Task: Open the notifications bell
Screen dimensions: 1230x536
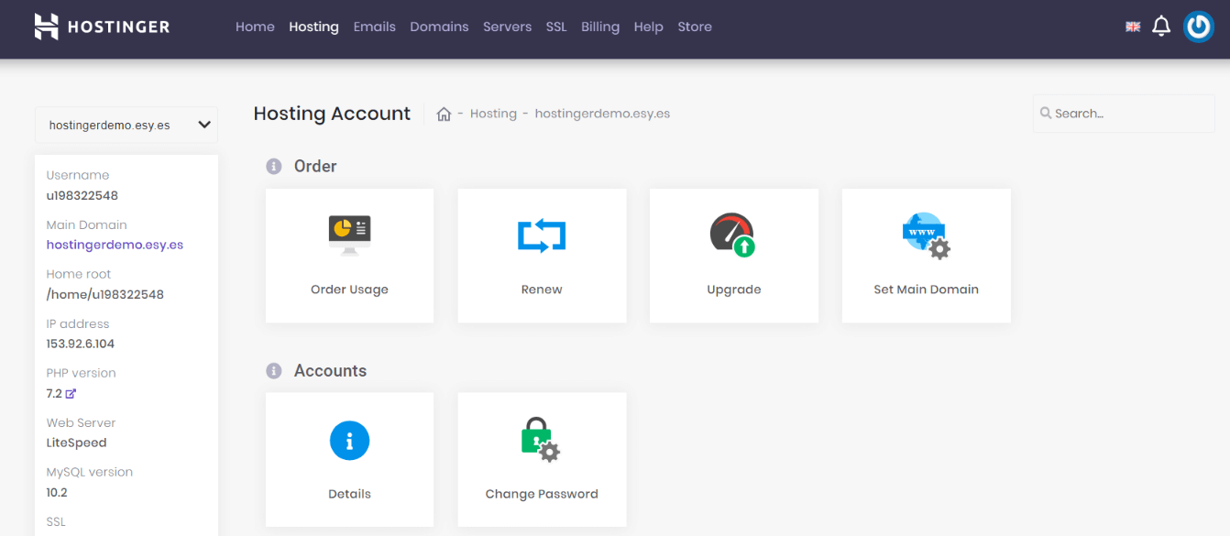Action: [x=1161, y=27]
